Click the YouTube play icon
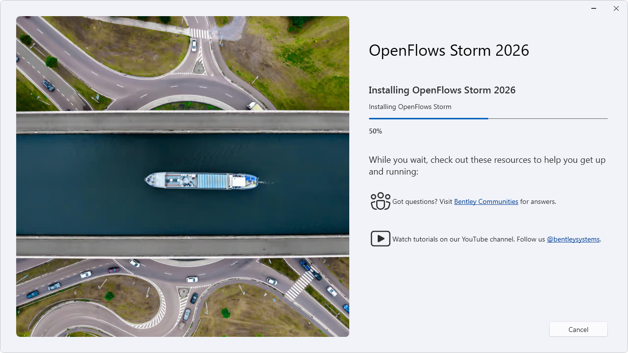Image resolution: width=628 pixels, height=353 pixels. pos(381,239)
